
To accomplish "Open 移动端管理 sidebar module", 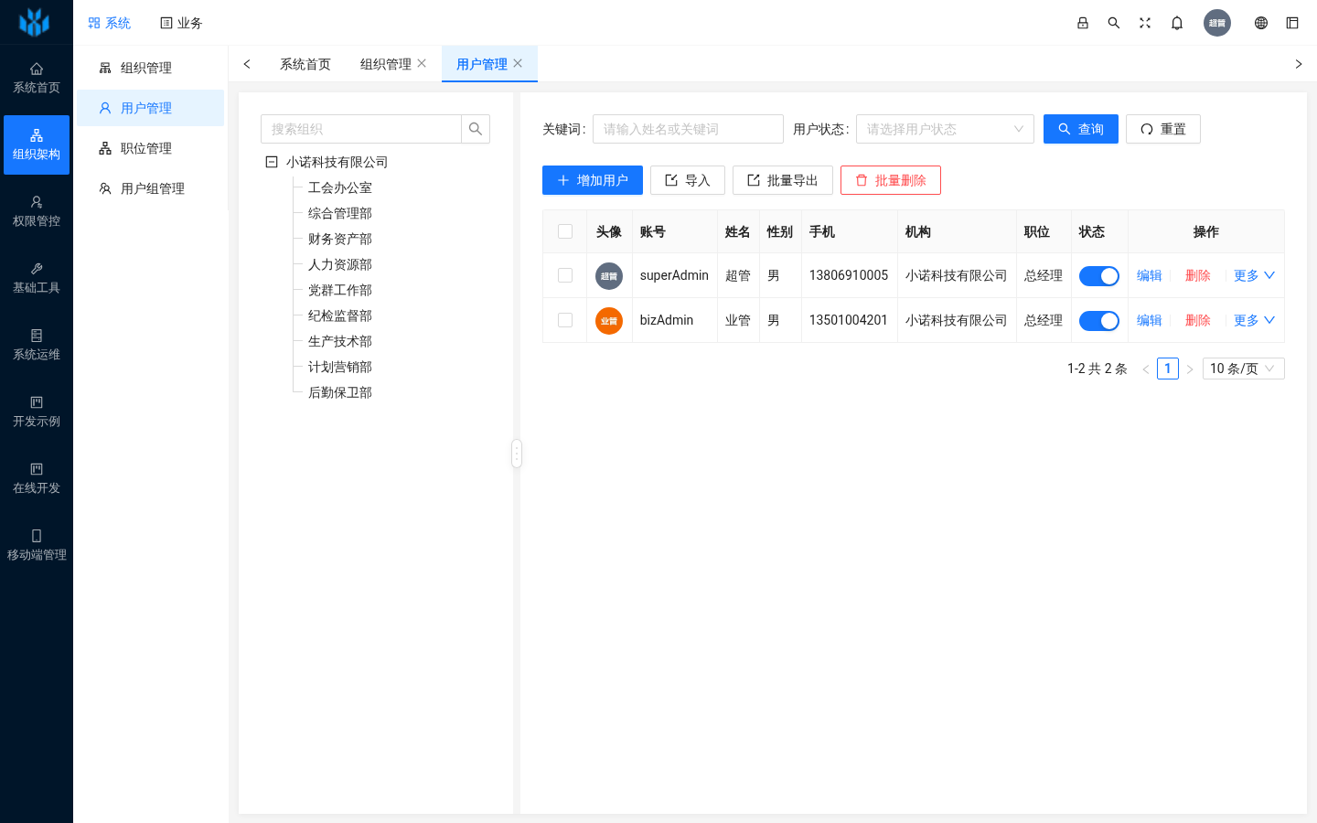I will coord(37,546).
